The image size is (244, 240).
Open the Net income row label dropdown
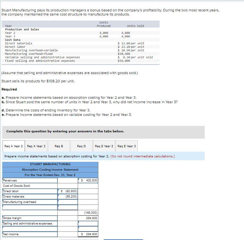(30, 234)
